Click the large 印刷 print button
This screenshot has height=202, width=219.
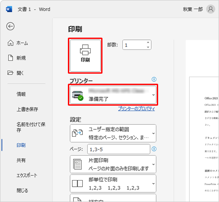[x=85, y=56]
